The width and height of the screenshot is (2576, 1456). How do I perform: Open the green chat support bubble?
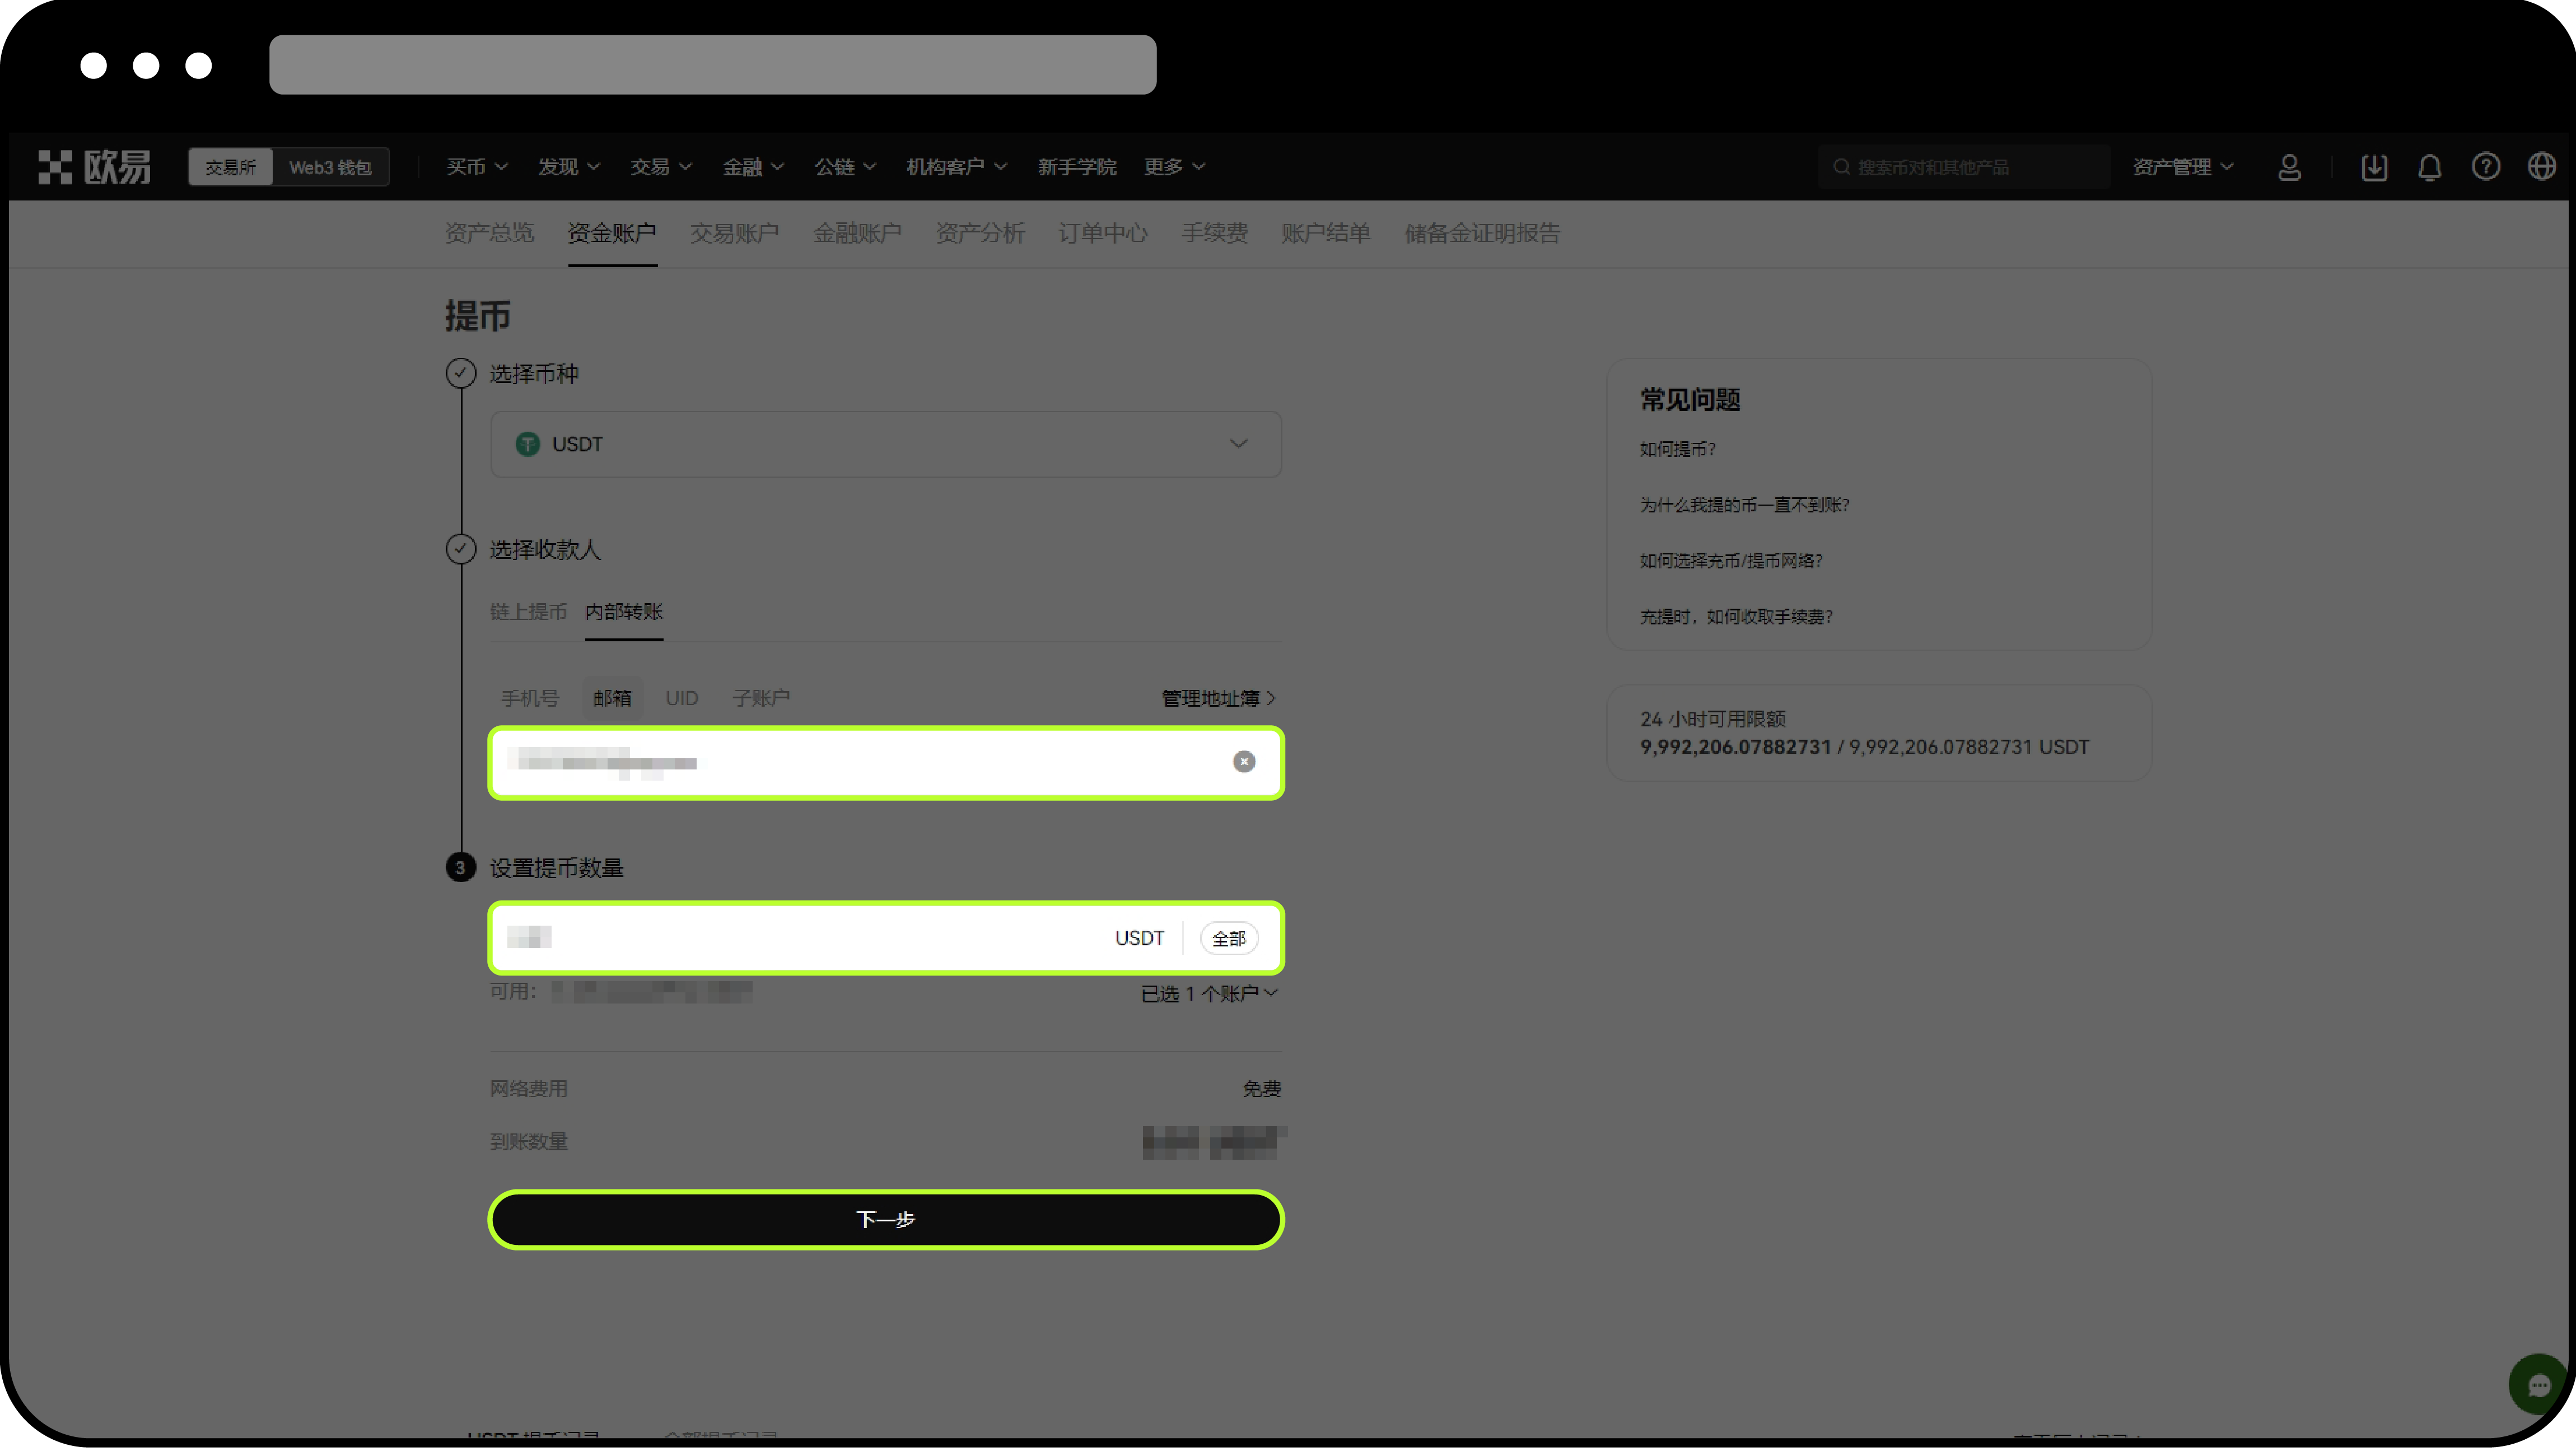point(2538,1385)
